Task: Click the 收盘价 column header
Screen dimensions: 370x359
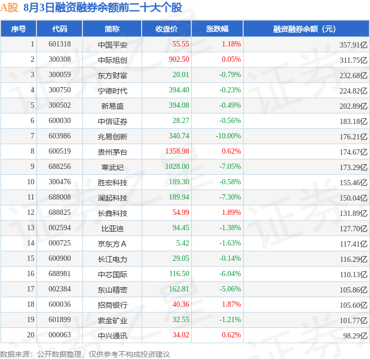Action: click(x=166, y=29)
